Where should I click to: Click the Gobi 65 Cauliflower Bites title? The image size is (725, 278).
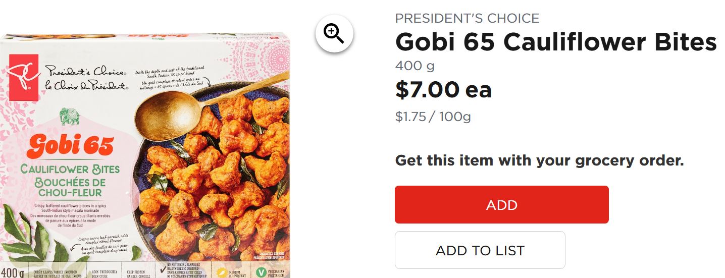tap(555, 42)
